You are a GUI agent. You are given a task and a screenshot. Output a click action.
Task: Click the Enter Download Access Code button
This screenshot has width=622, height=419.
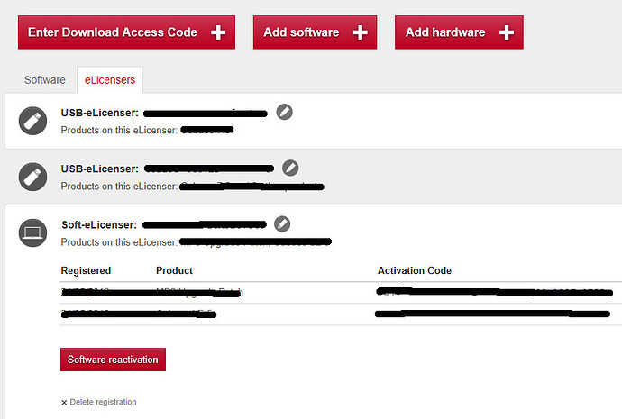pyautogui.click(x=113, y=32)
